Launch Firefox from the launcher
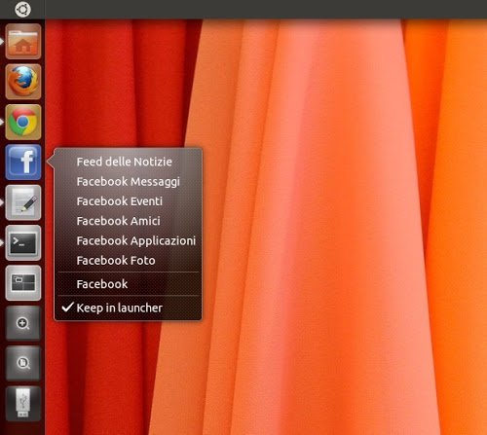Screen dimensions: 487x435 (23, 82)
